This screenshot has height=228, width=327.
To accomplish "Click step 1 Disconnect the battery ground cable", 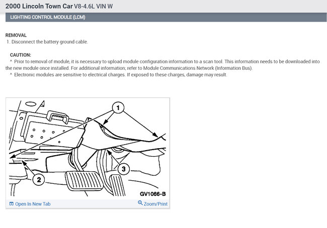I will (47, 42).
